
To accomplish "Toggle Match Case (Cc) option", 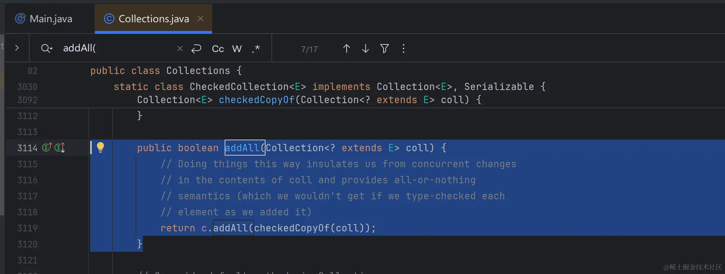I will (218, 49).
